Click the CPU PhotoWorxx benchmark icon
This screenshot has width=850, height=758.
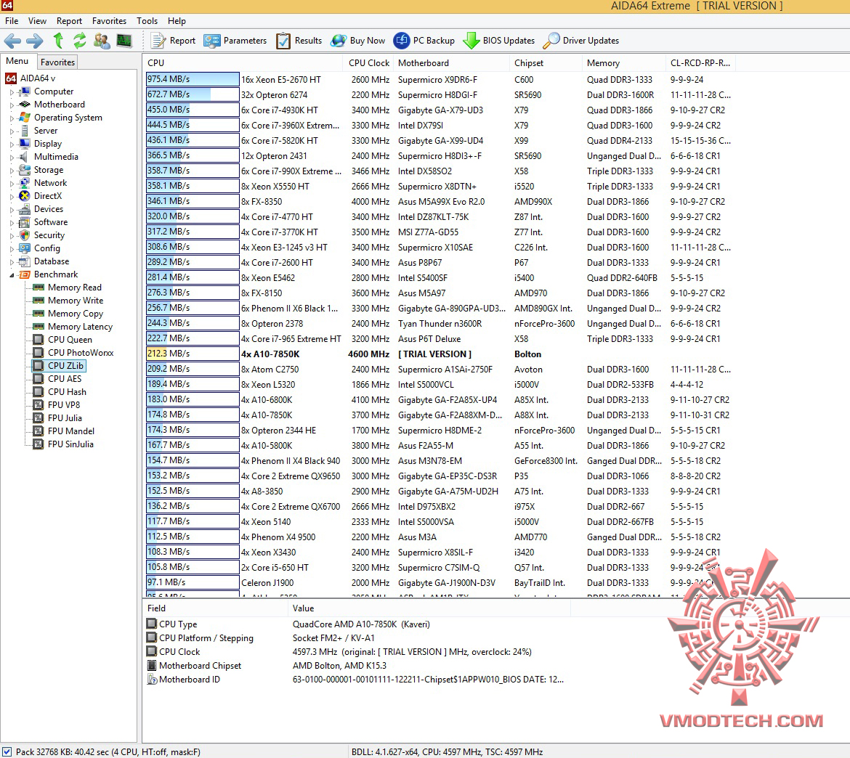coord(39,353)
